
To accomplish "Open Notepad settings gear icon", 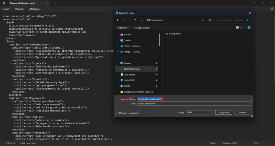I will [x=272, y=9].
